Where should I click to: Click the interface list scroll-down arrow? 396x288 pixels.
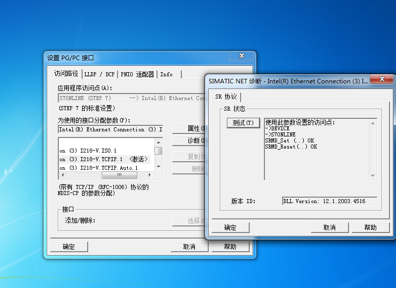tap(159, 167)
